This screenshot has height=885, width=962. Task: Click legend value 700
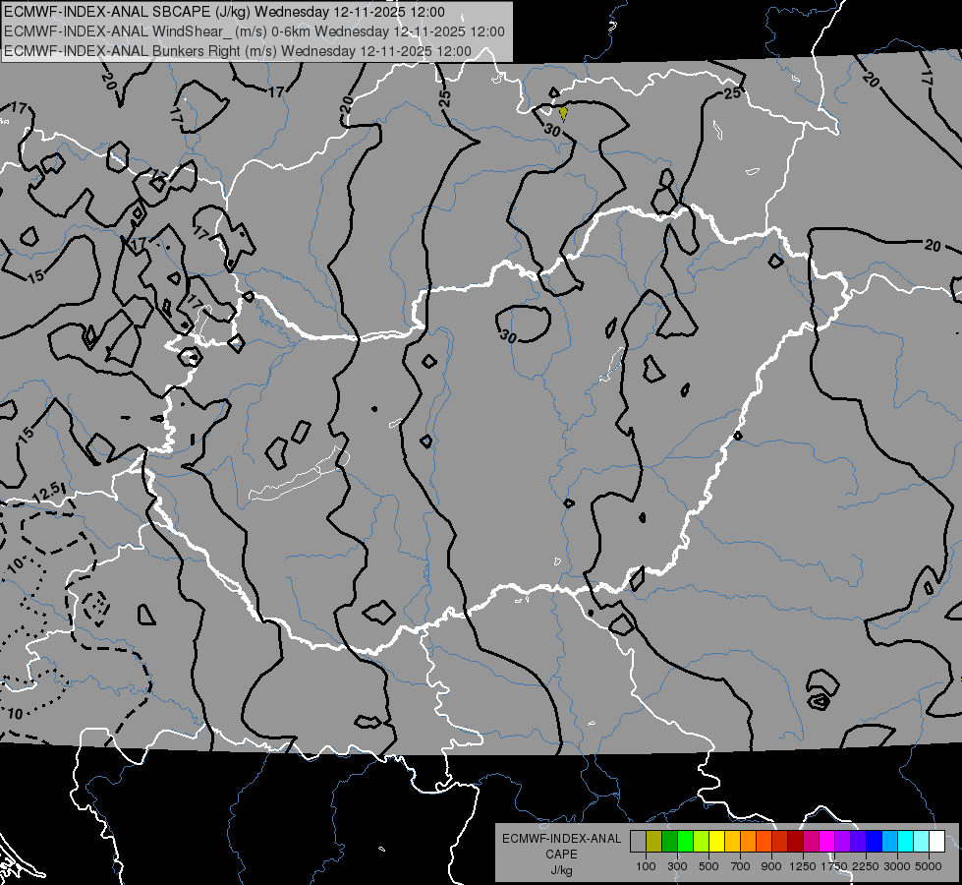[741, 866]
